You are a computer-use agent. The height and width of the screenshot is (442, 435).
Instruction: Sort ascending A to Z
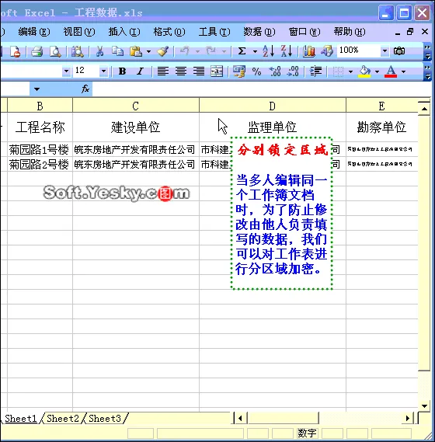(268, 51)
